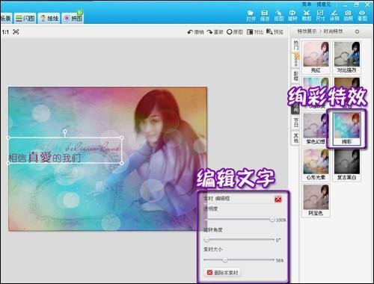Apply the 绚彩 colorful effect thumbnail
Screen dimensions: 374x284
[347, 129]
